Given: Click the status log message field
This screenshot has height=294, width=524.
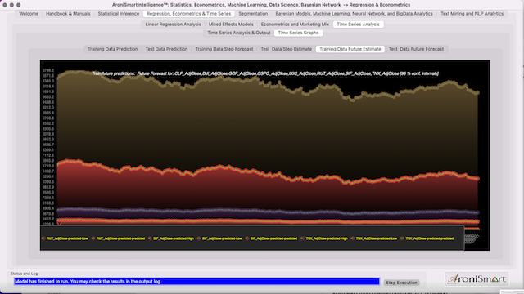Looking at the screenshot, I should (196, 282).
